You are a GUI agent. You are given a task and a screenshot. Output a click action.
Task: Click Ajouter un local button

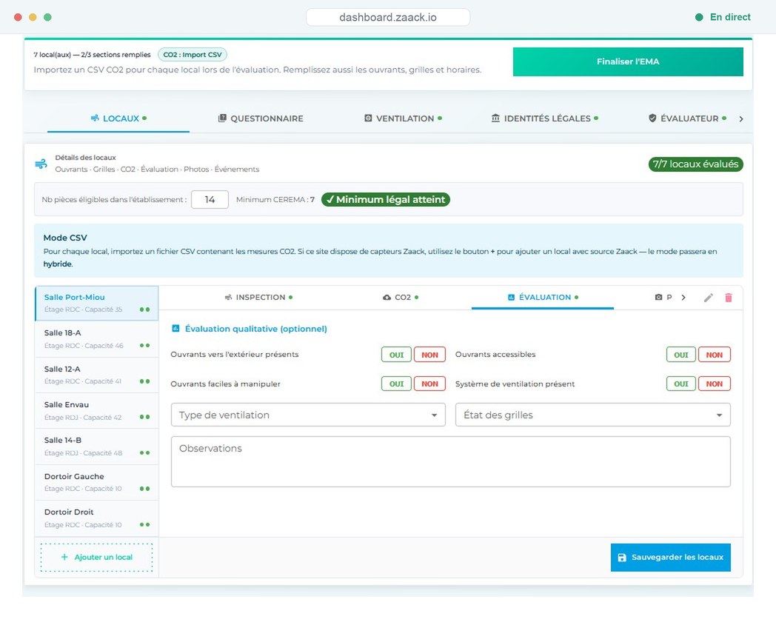click(x=96, y=557)
